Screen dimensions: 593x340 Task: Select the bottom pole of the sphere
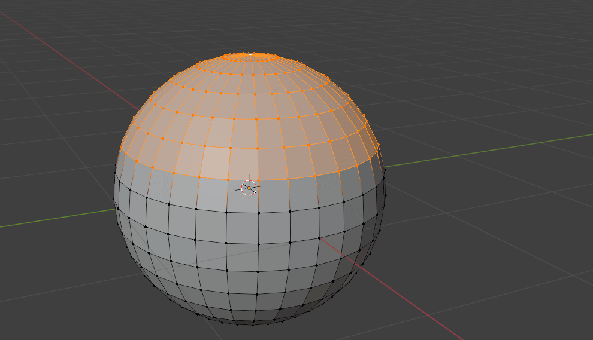point(252,324)
